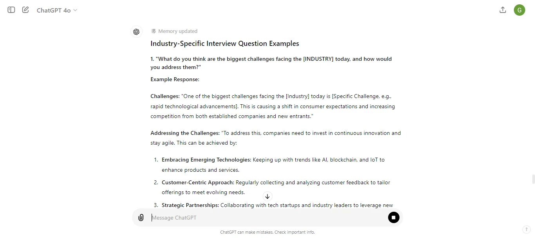535x238 pixels.
Task: Toggle the sidebar panel open
Action: [11, 10]
